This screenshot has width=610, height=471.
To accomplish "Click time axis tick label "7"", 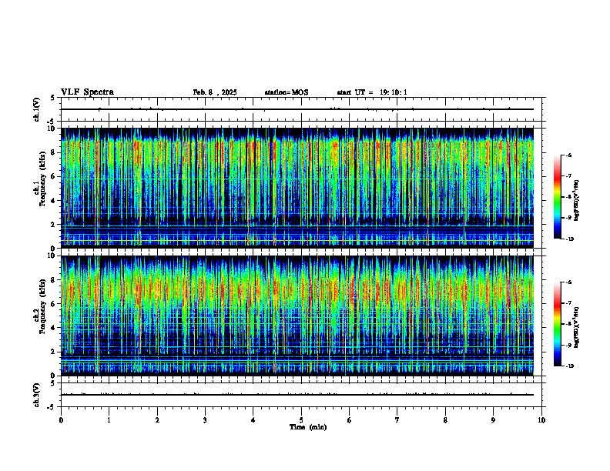I will pos(397,420).
